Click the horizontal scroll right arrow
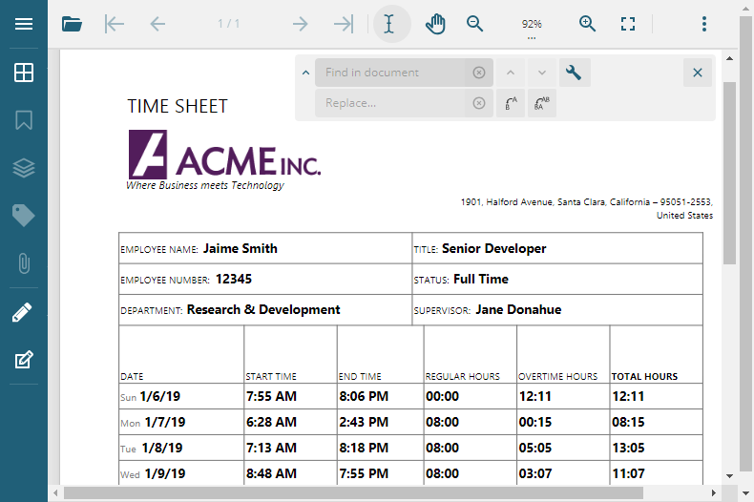754x502 pixels. (714, 492)
